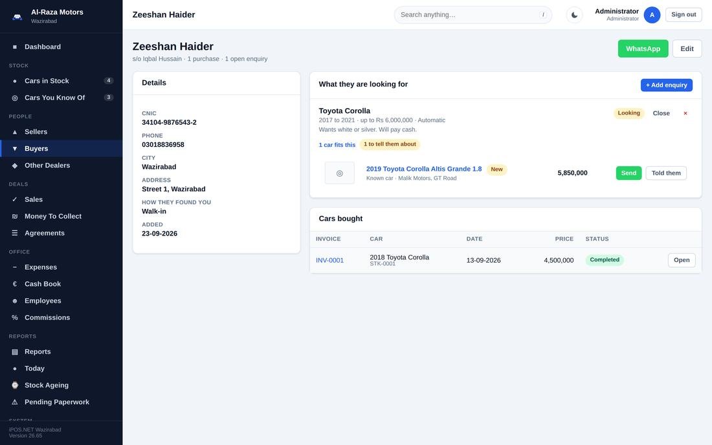712x445 pixels.
Task: Open the Employees section
Action: tap(61, 300)
